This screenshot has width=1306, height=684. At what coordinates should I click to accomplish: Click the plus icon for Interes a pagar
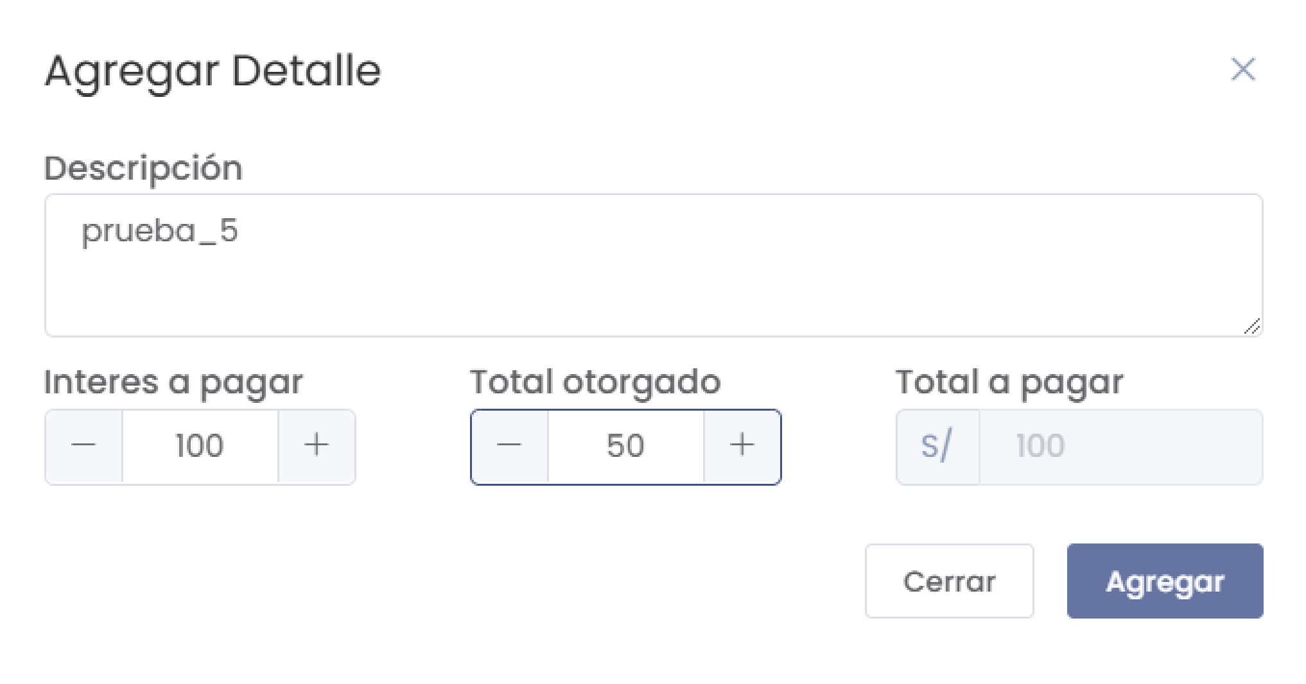pos(316,445)
